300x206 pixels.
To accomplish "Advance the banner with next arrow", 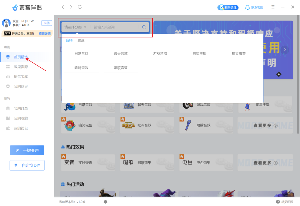I will click(284, 50).
